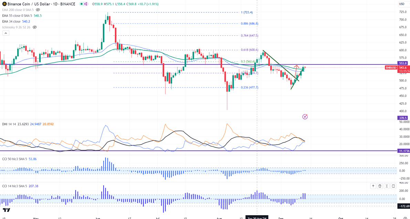Click the Binance Coin logo icon
This screenshot has width=410, height=219.
(x=4, y=4)
